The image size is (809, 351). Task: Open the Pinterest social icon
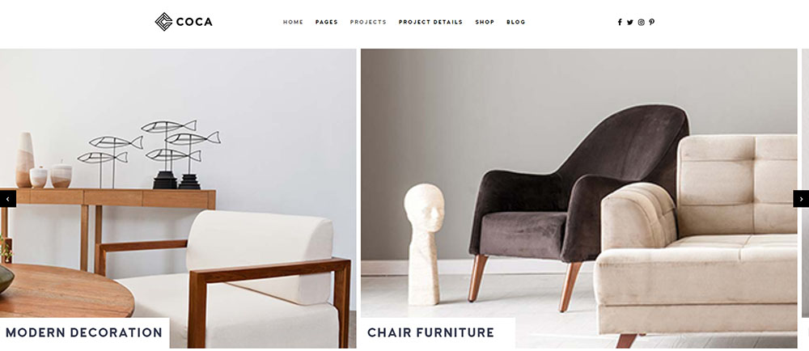point(651,22)
